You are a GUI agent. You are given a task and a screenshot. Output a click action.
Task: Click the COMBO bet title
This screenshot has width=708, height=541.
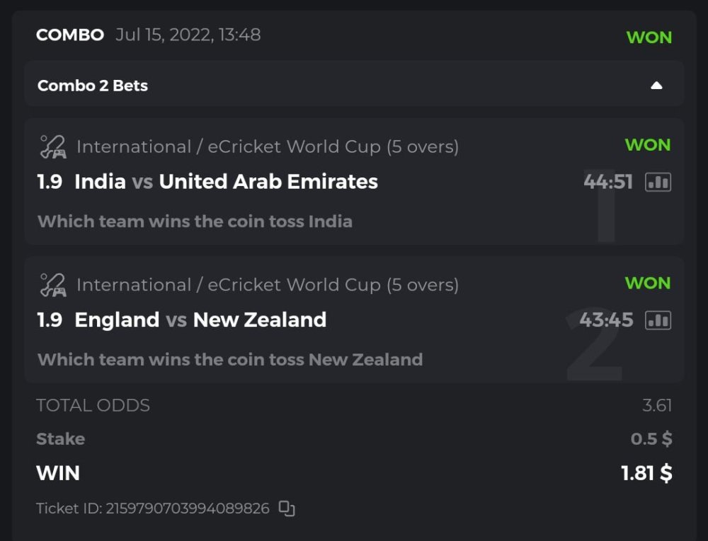[x=70, y=35]
